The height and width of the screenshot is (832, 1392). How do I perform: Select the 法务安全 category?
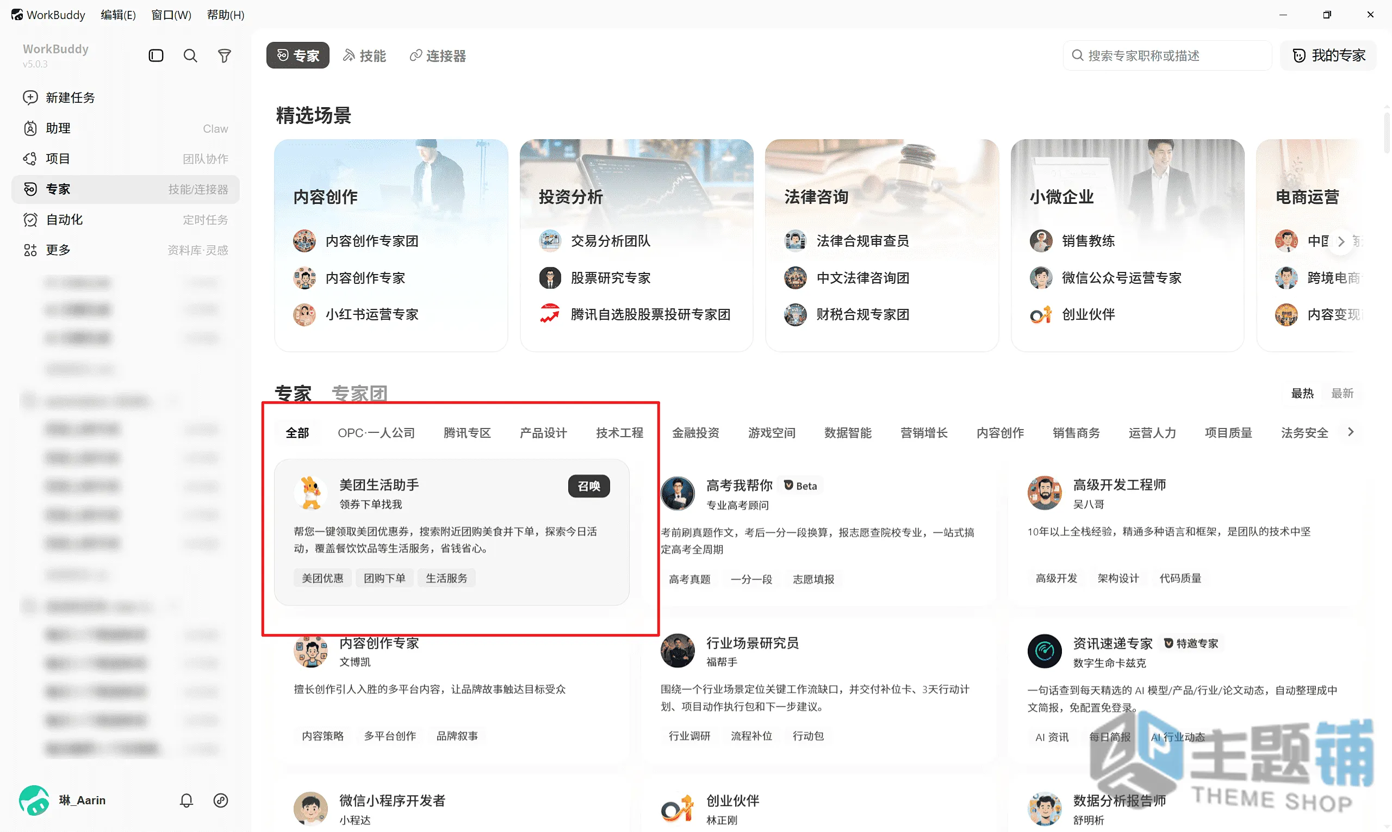click(x=1304, y=433)
